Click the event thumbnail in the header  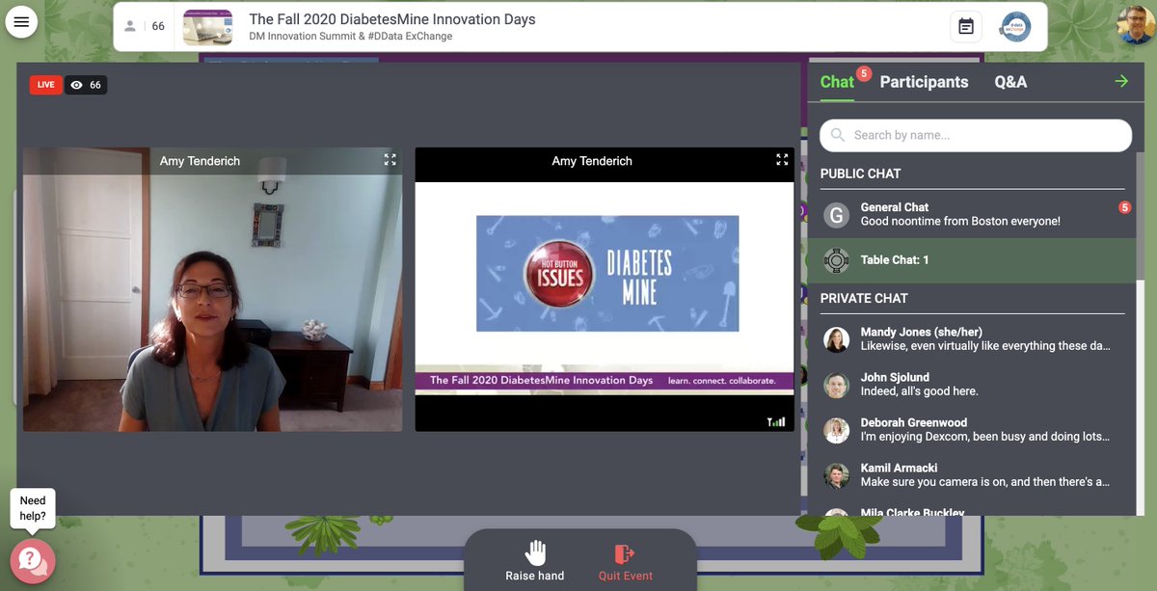point(205,28)
